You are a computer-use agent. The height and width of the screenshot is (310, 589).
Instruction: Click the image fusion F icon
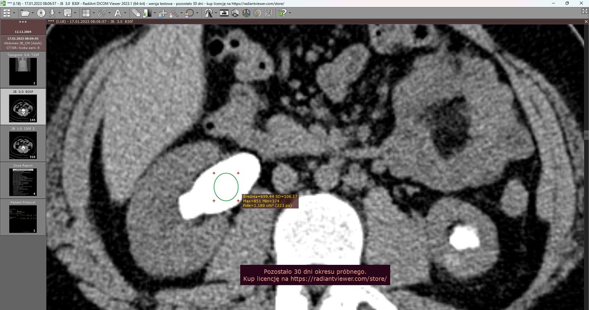(258, 13)
